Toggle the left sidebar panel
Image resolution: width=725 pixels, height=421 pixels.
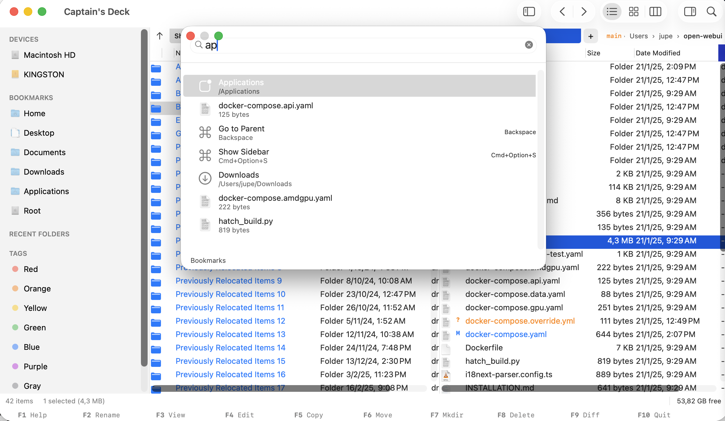[x=529, y=12]
